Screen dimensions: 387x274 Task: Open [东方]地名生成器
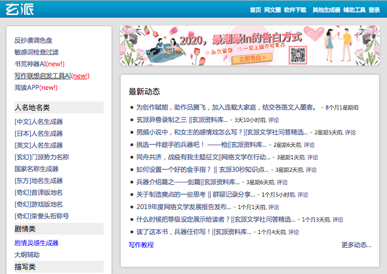[x=39, y=181]
